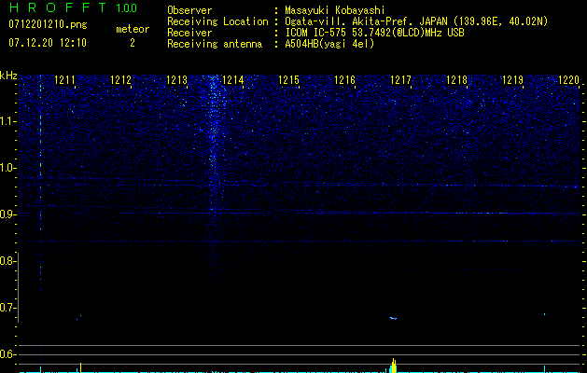Click the 1215 time marker
587x373 pixels.
(289, 80)
